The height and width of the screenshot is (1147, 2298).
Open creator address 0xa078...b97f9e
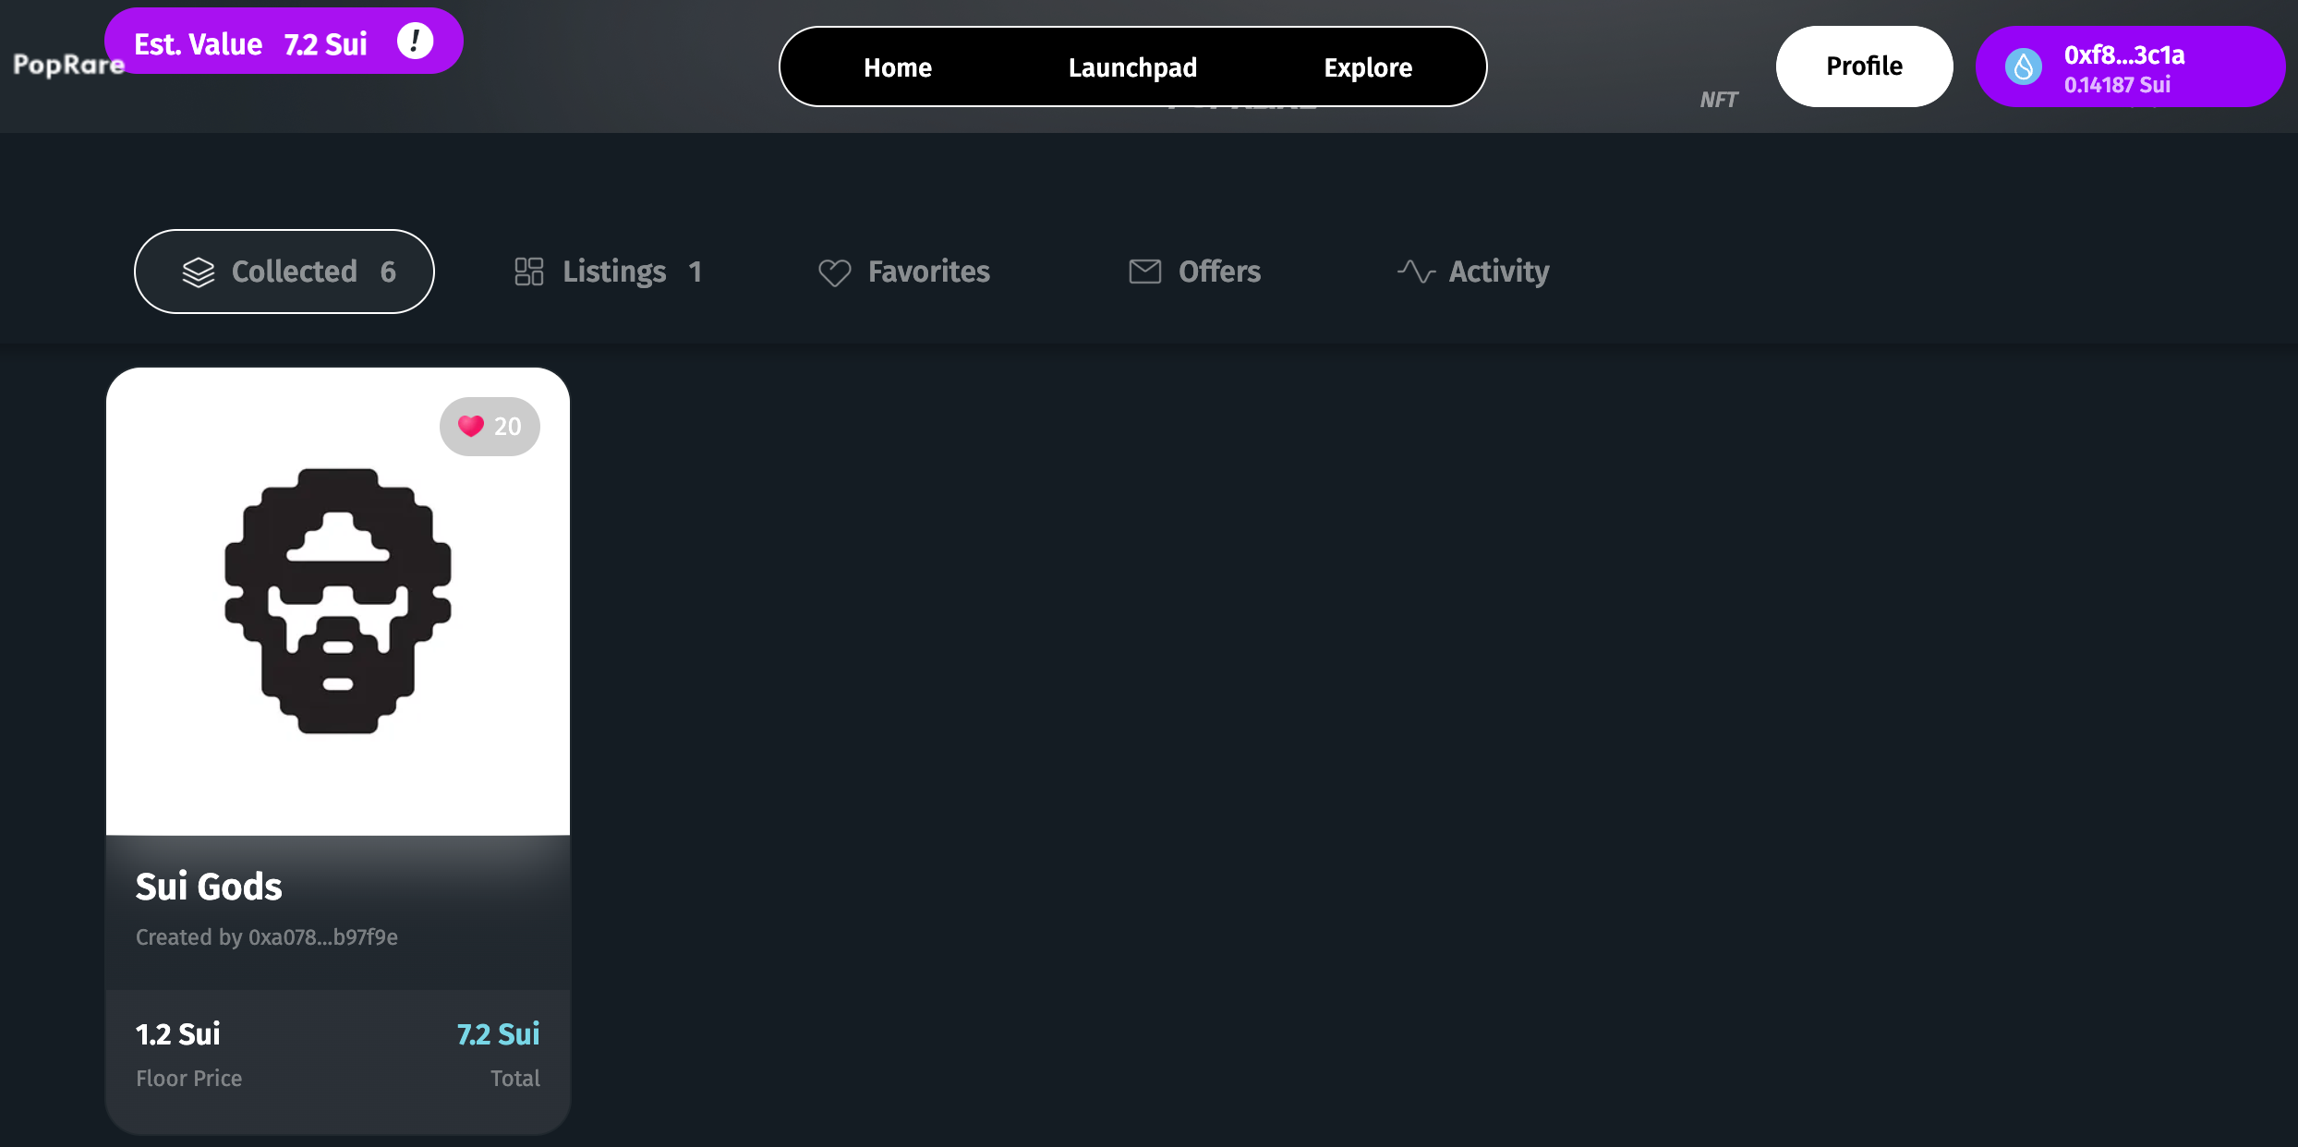pyautogui.click(x=322, y=937)
